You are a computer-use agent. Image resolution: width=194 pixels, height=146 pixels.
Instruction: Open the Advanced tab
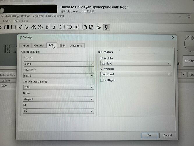[x=76, y=46]
